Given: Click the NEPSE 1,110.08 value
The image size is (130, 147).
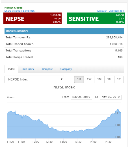Looking at the screenshot, I should (55, 15).
